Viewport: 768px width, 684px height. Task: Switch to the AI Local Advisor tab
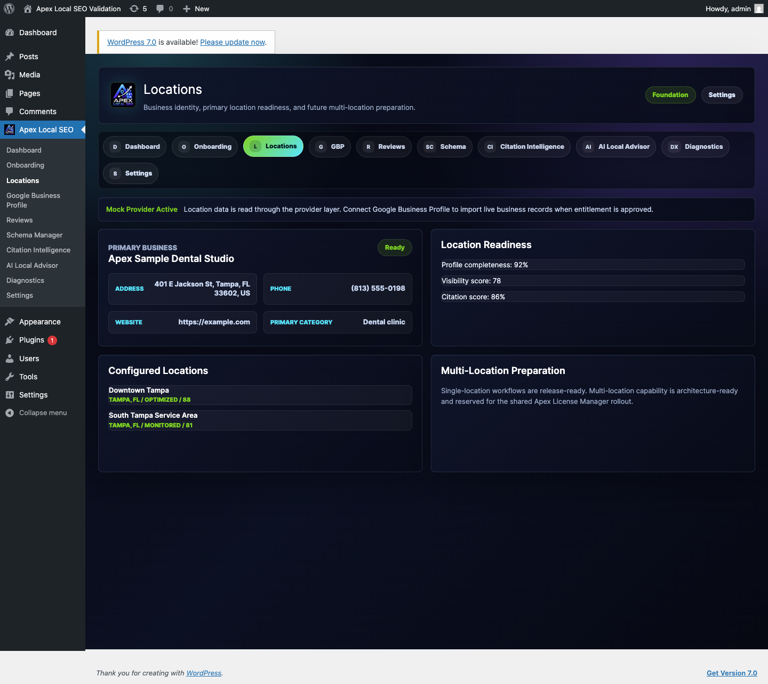616,147
